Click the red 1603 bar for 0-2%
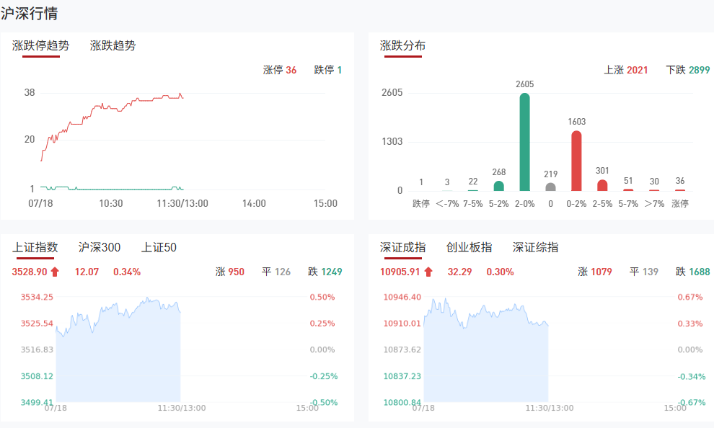 click(576, 161)
